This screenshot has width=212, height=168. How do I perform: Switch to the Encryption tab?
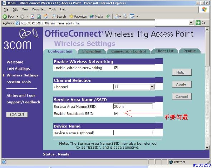[x=92, y=51]
